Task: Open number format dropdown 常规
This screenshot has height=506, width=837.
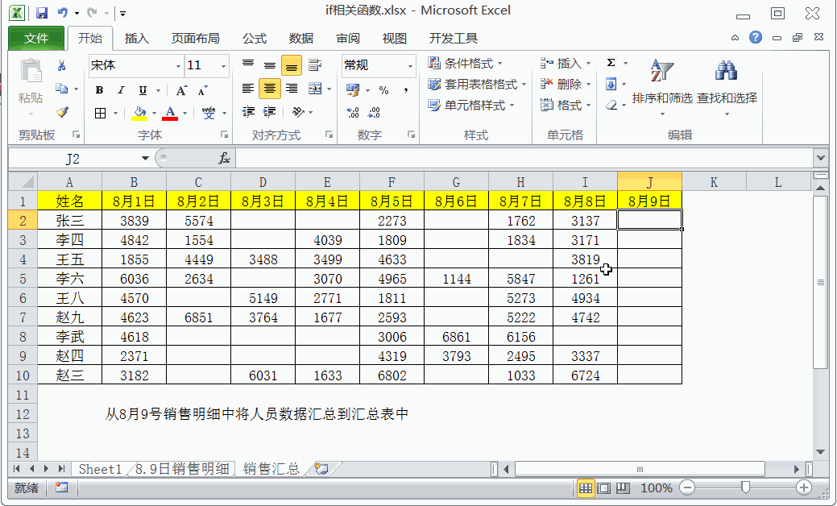Action: [410, 66]
